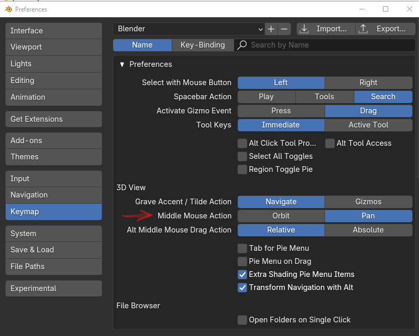419x336 pixels.
Task: Set Grave Accent / Tilde Action to Gizmos
Action: pos(368,202)
